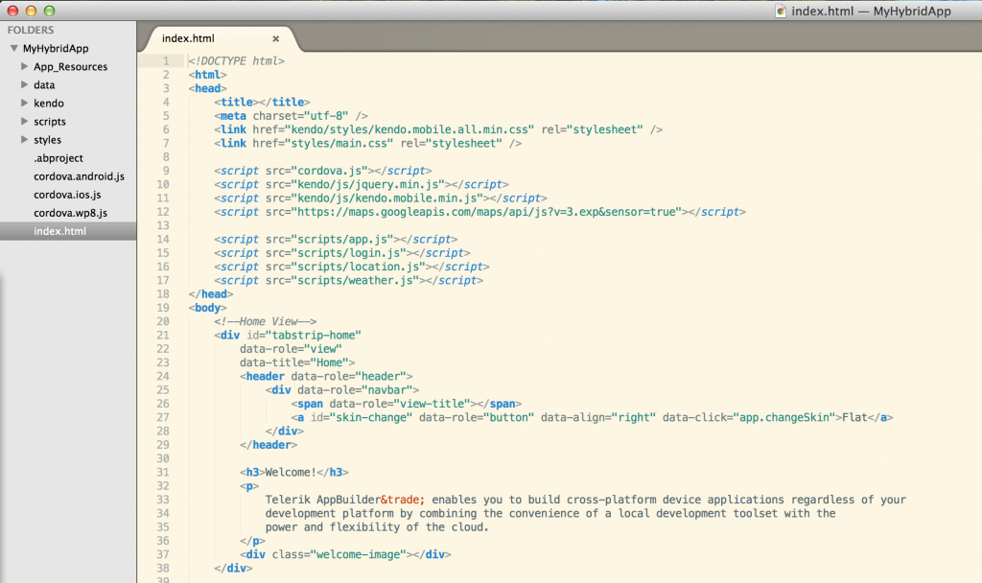Click the app.changeSkin attribute value
This screenshot has width=982, height=583.
784,418
